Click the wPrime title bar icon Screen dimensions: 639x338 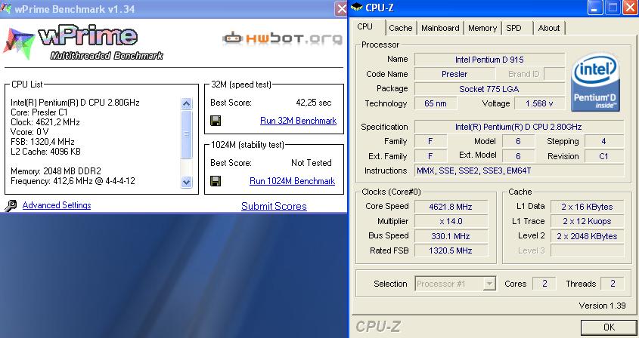pos(5,8)
